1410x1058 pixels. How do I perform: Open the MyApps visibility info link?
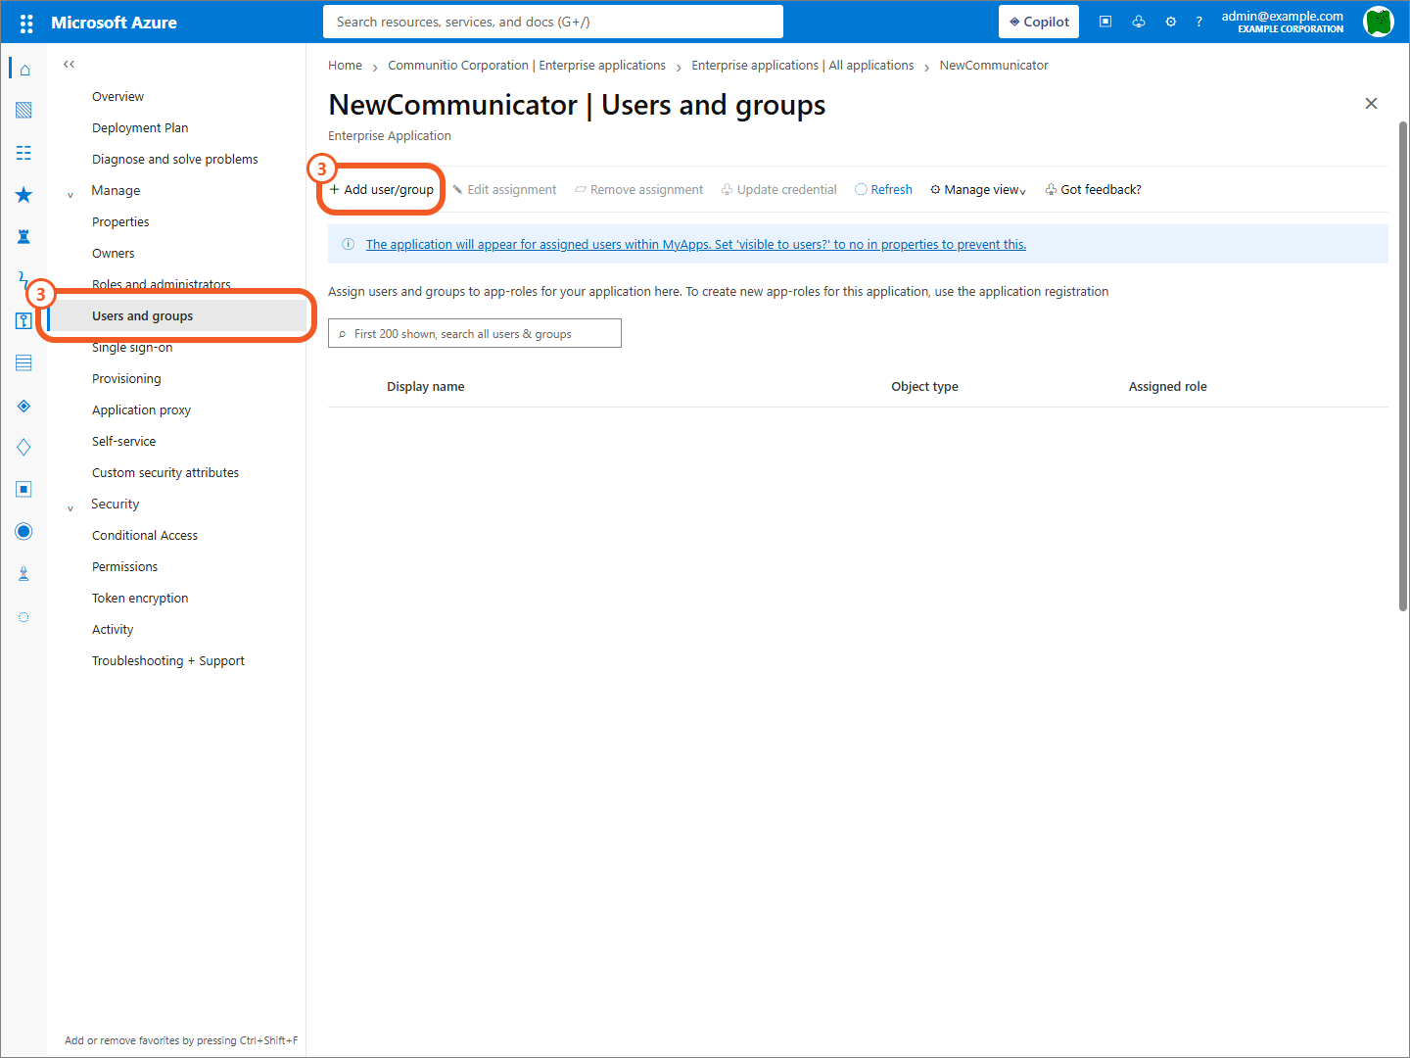(x=696, y=245)
